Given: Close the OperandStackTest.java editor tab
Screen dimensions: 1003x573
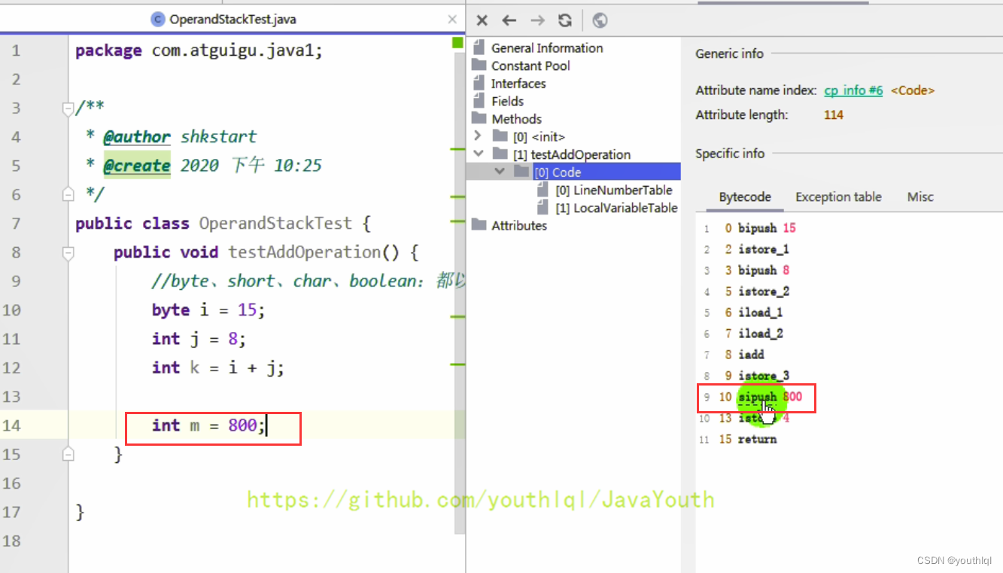Looking at the screenshot, I should [451, 20].
